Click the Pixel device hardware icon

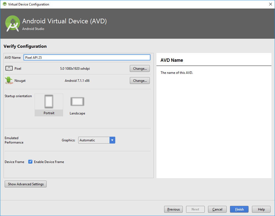click(9, 69)
